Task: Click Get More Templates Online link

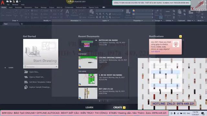Action: (40, 82)
